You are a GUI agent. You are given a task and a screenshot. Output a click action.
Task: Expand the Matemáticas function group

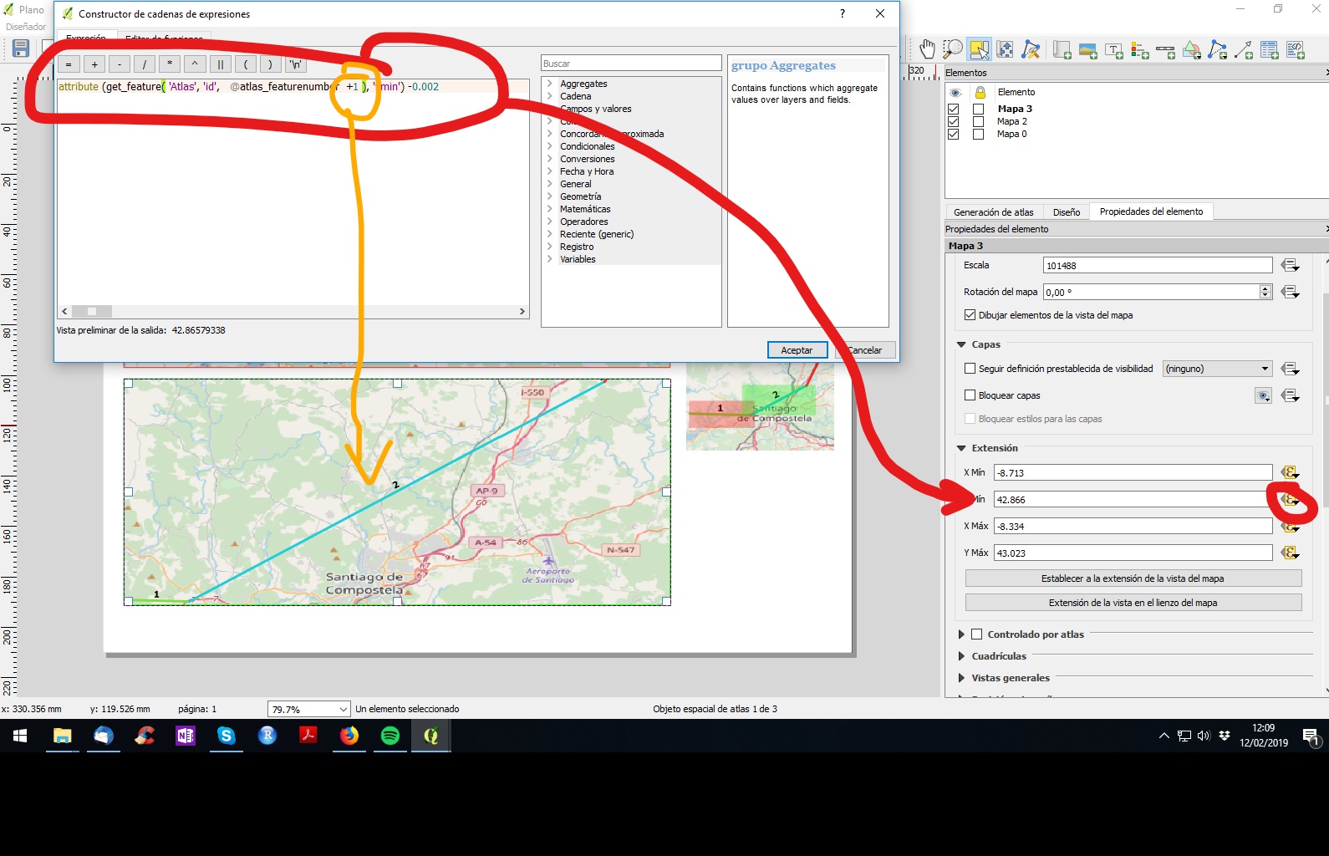tap(550, 209)
